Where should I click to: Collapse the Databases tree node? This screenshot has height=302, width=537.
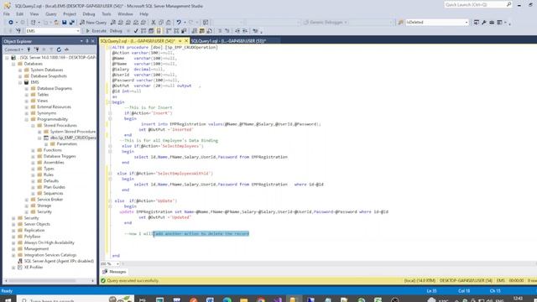coord(13,64)
